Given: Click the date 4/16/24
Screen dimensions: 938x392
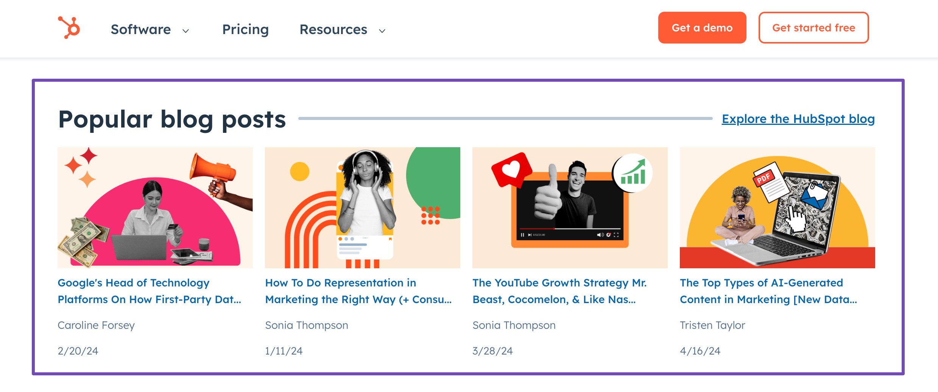Looking at the screenshot, I should (700, 351).
